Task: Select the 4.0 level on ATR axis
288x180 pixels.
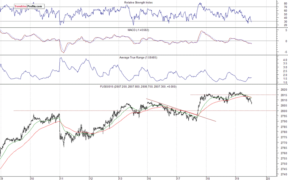Action: [x=284, y=60]
